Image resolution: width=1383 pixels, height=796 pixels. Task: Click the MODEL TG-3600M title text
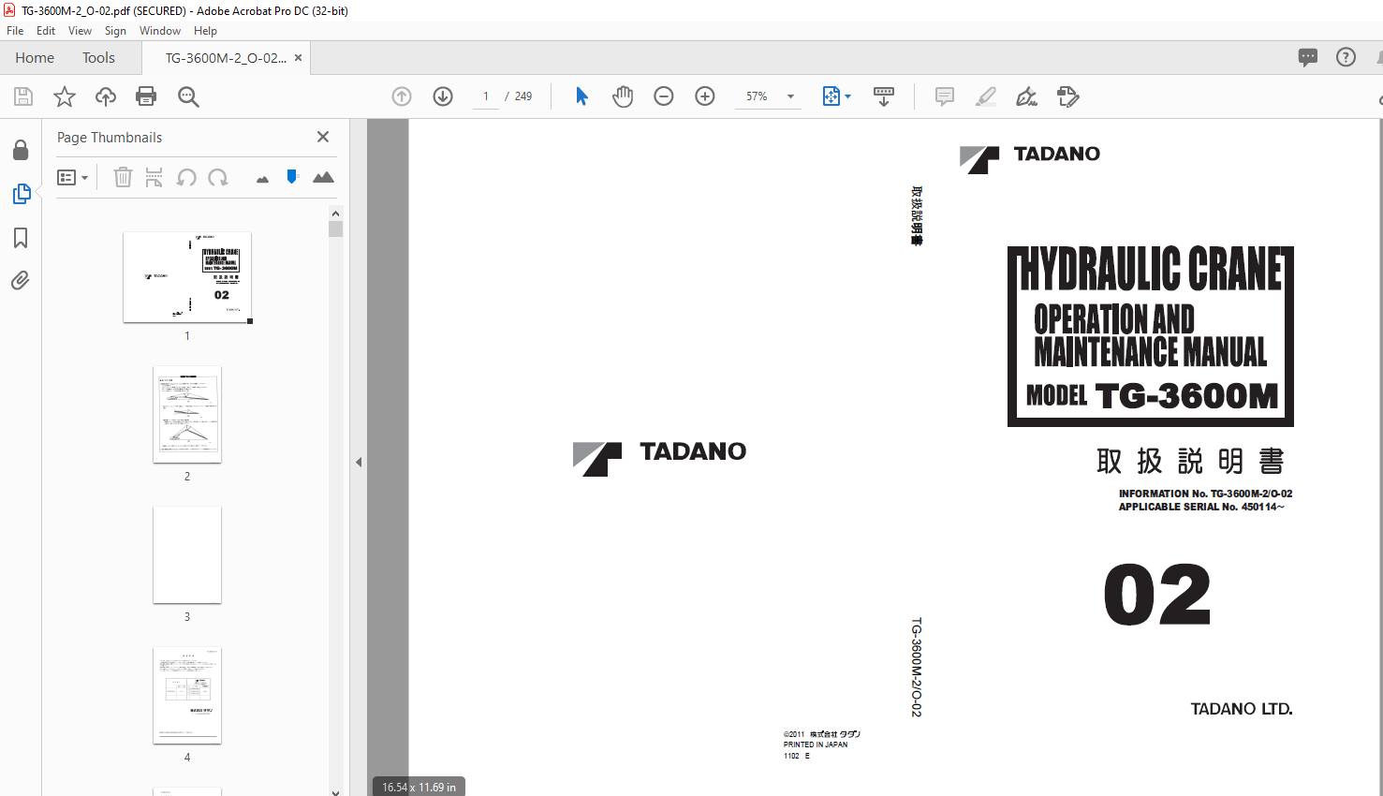1152,396
